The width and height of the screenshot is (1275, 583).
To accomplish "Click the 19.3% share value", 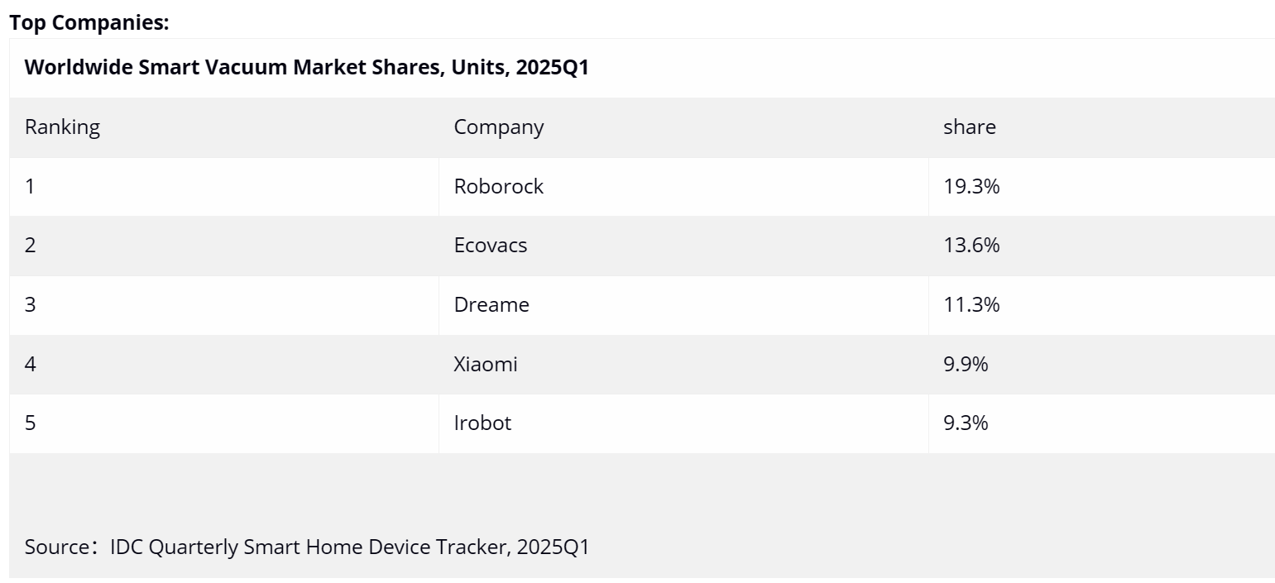I will 971,187.
